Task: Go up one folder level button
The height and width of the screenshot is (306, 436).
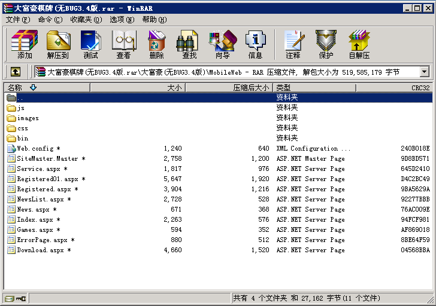Action: (x=16, y=72)
